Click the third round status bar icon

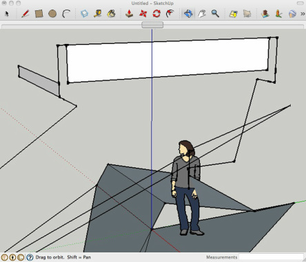pyautogui.click(x=21, y=257)
